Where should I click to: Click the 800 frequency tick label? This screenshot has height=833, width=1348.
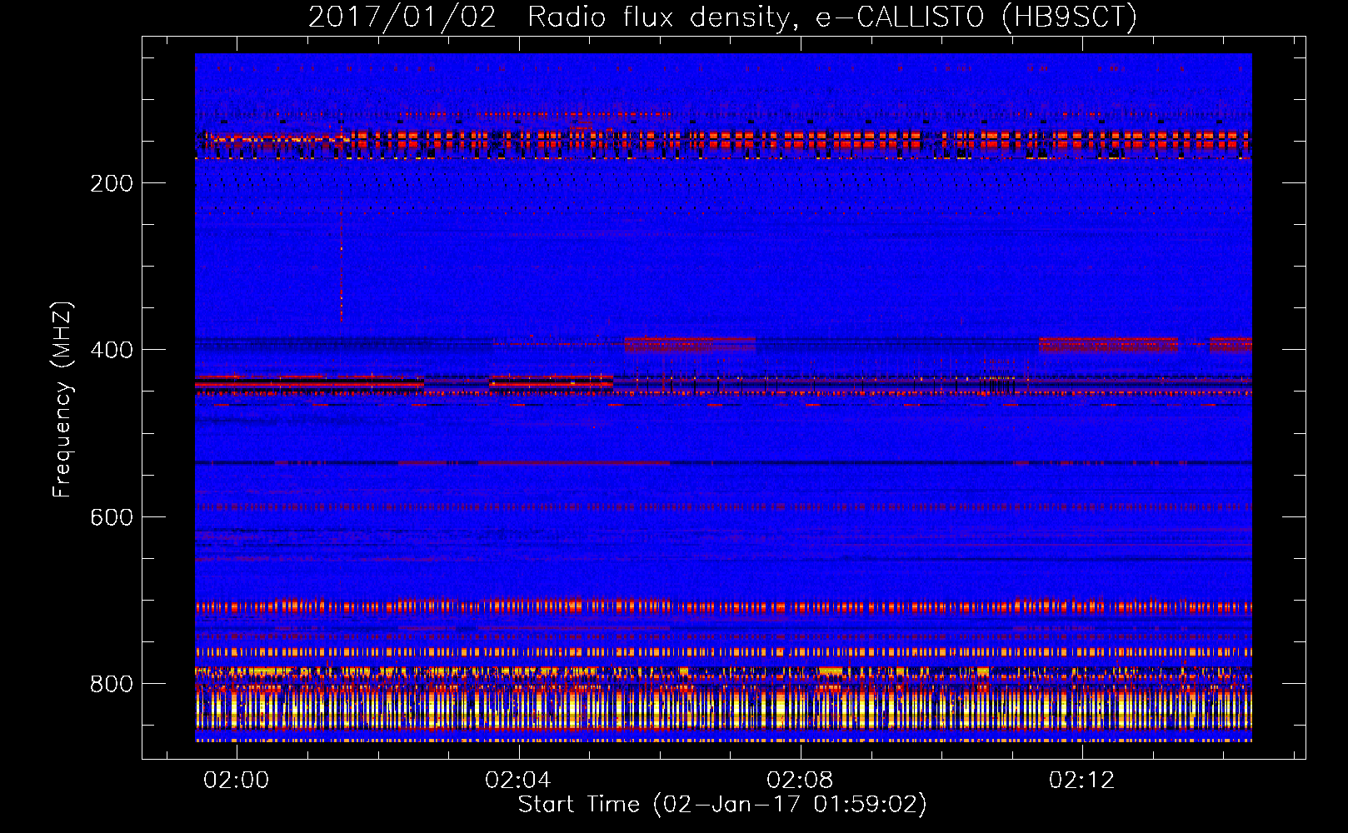pos(112,684)
